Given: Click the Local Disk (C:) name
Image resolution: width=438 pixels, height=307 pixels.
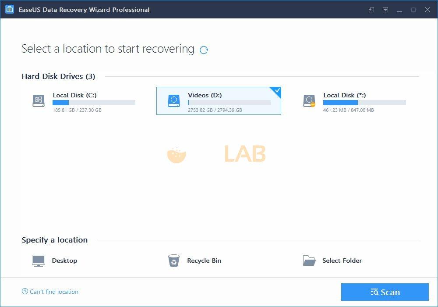Looking at the screenshot, I should pyautogui.click(x=74, y=95).
